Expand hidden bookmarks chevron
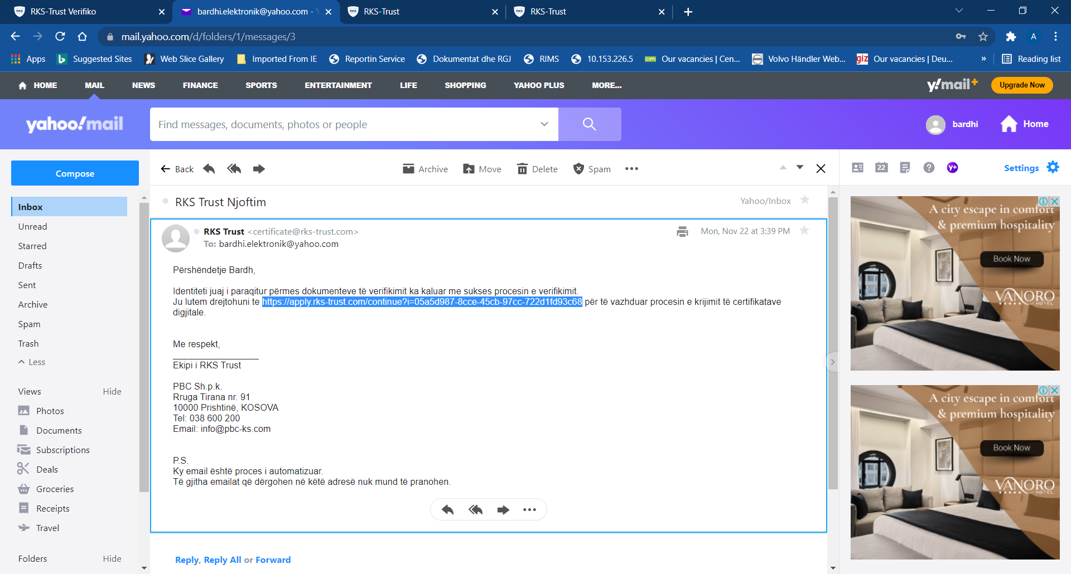Image resolution: width=1071 pixels, height=574 pixels. coord(983,59)
